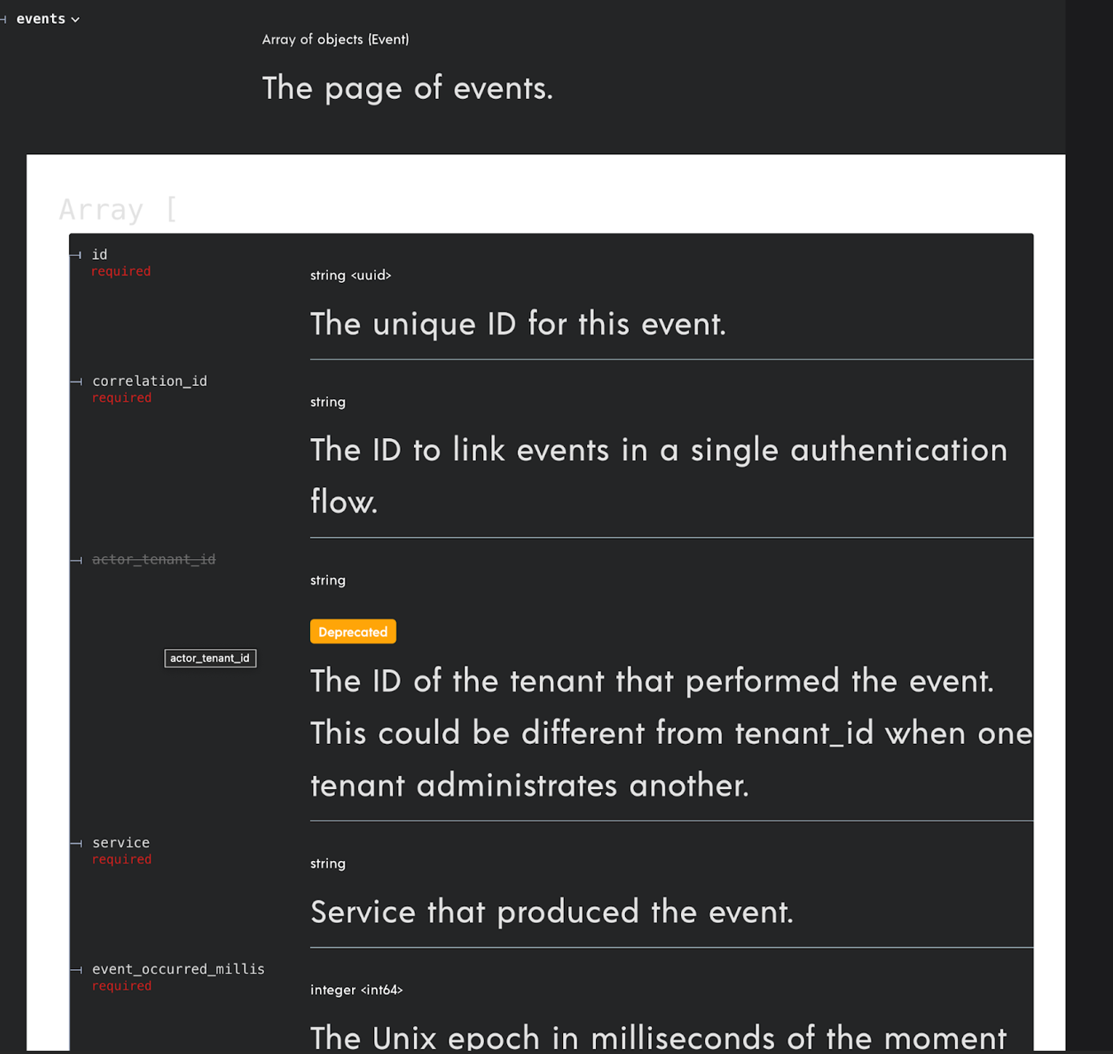Select the event_occurred_millis property name
This screenshot has width=1113, height=1054.
click(x=178, y=969)
